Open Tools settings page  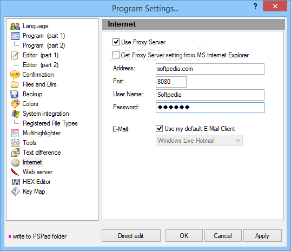tap(30, 143)
